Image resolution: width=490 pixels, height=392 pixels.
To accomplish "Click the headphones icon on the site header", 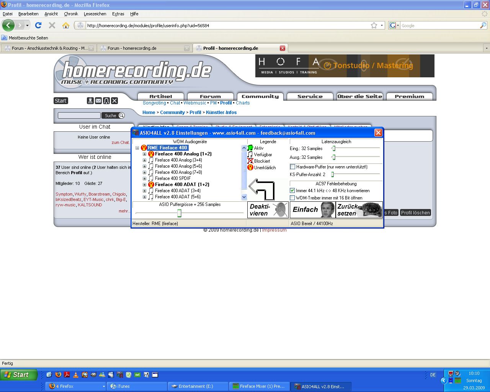I will (106, 101).
